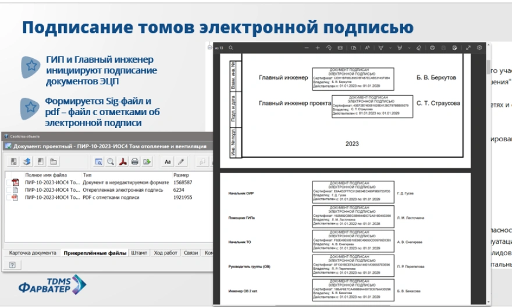Click the magnifier search icon in file toolbar

pyautogui.click(x=111, y=162)
